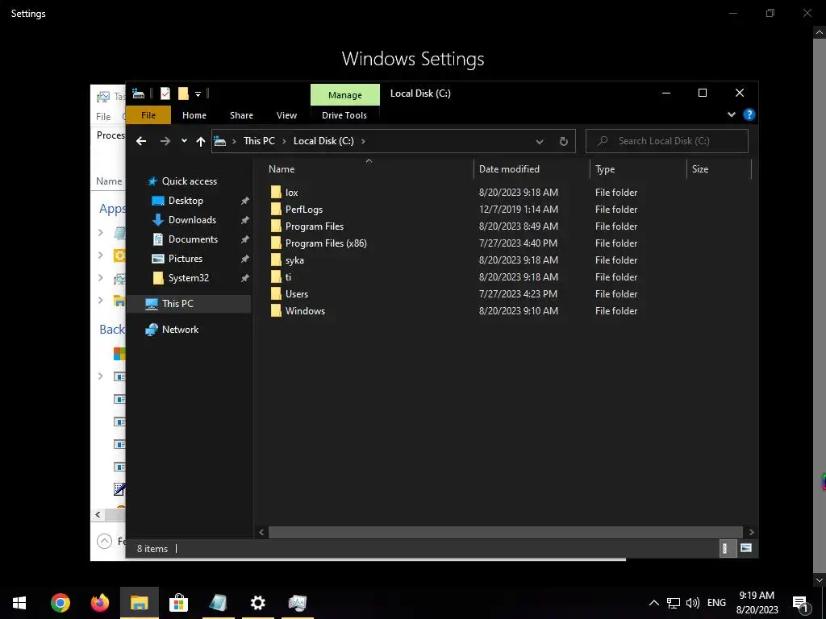
Task: Click PerfLogs date 12/7/2019 1:14 AM
Action: 519,210
